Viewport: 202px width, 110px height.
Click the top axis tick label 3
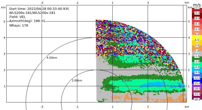point(148,3)
